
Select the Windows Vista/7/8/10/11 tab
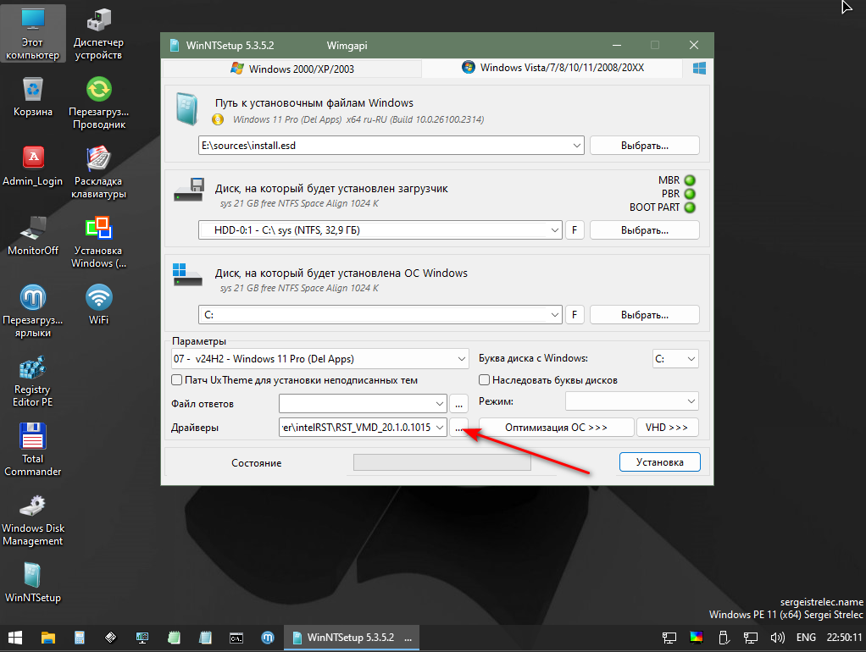click(552, 68)
